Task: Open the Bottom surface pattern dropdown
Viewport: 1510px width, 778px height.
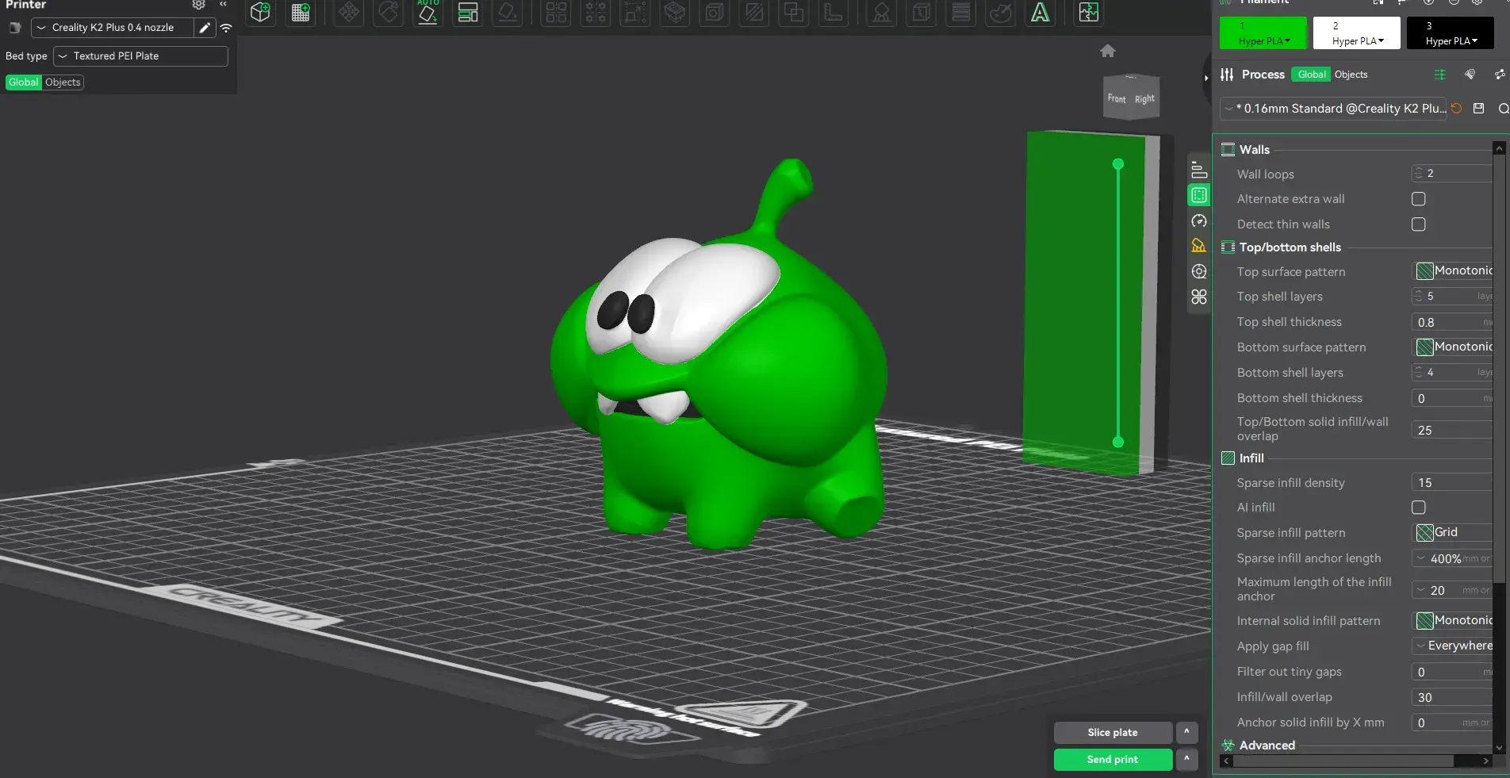Action: pyautogui.click(x=1454, y=347)
